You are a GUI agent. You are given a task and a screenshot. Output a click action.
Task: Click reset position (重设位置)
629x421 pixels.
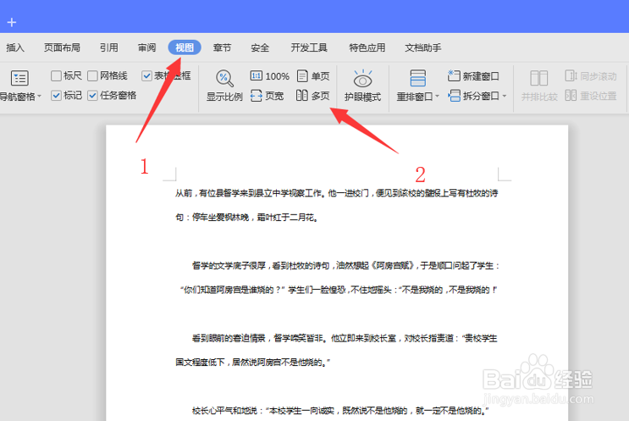pyautogui.click(x=591, y=96)
